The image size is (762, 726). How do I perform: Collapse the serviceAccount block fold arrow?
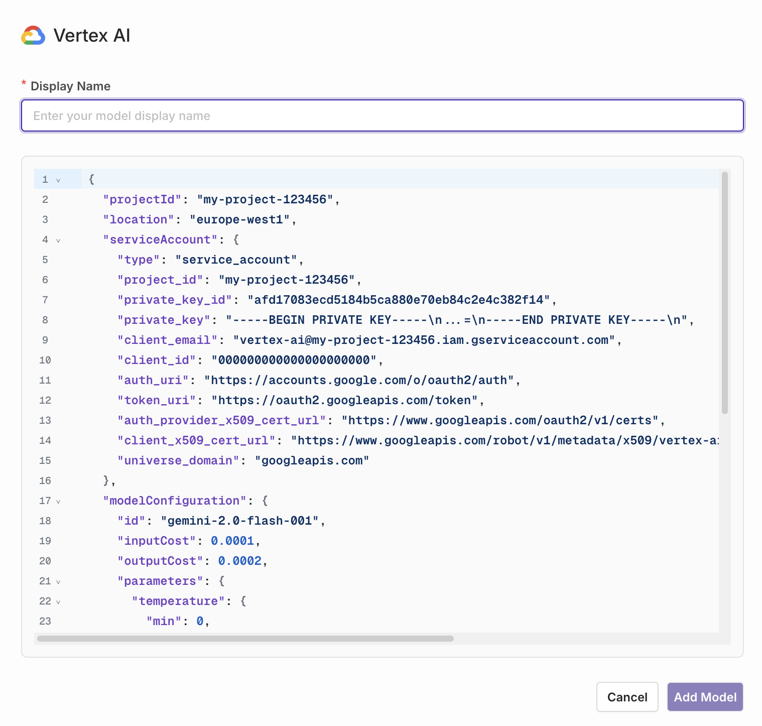pos(58,240)
